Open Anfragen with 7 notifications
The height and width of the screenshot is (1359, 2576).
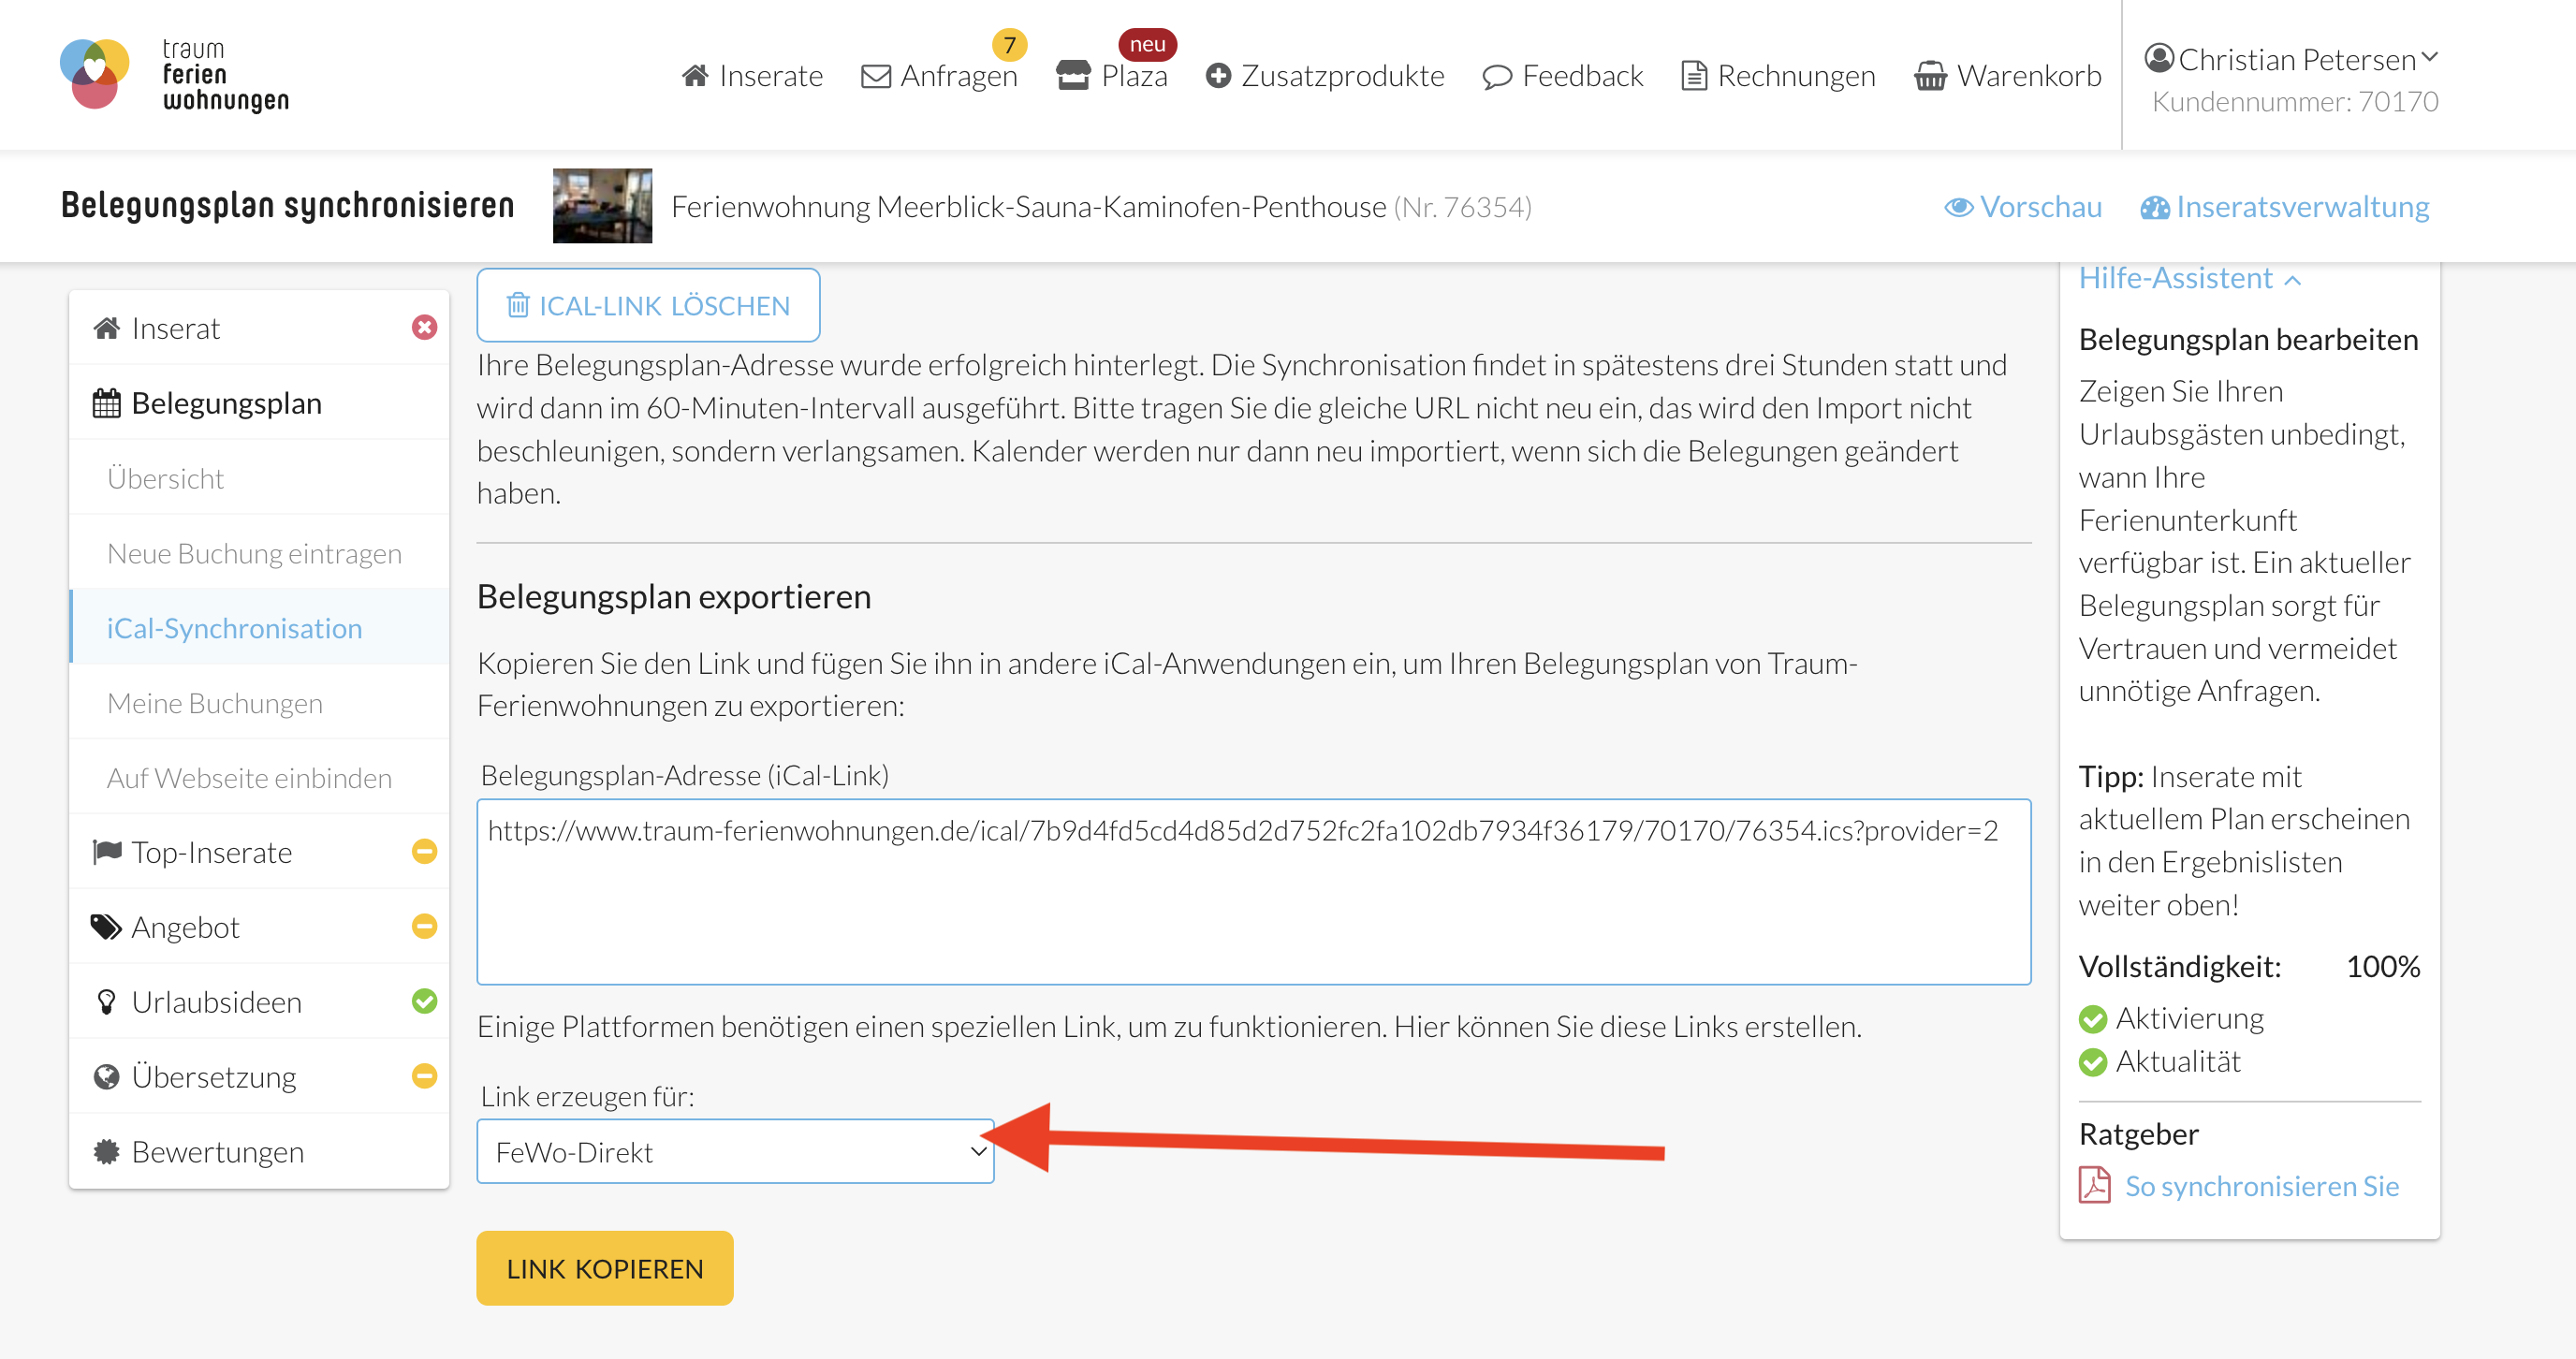click(x=939, y=76)
